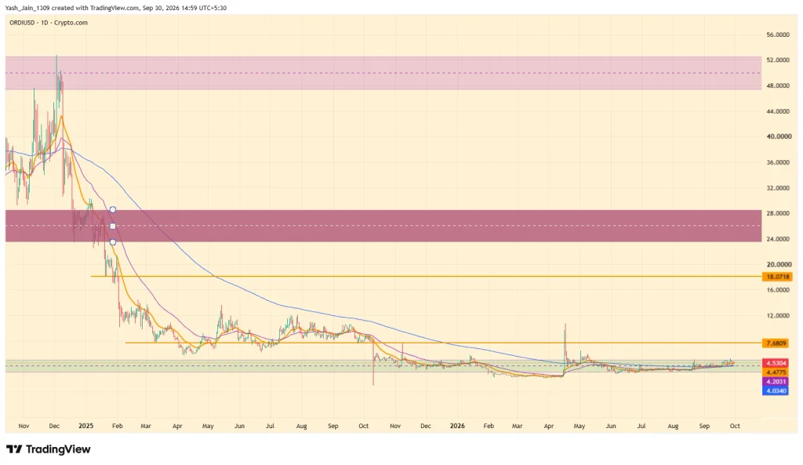Click the red 4.5304 price label

click(776, 364)
